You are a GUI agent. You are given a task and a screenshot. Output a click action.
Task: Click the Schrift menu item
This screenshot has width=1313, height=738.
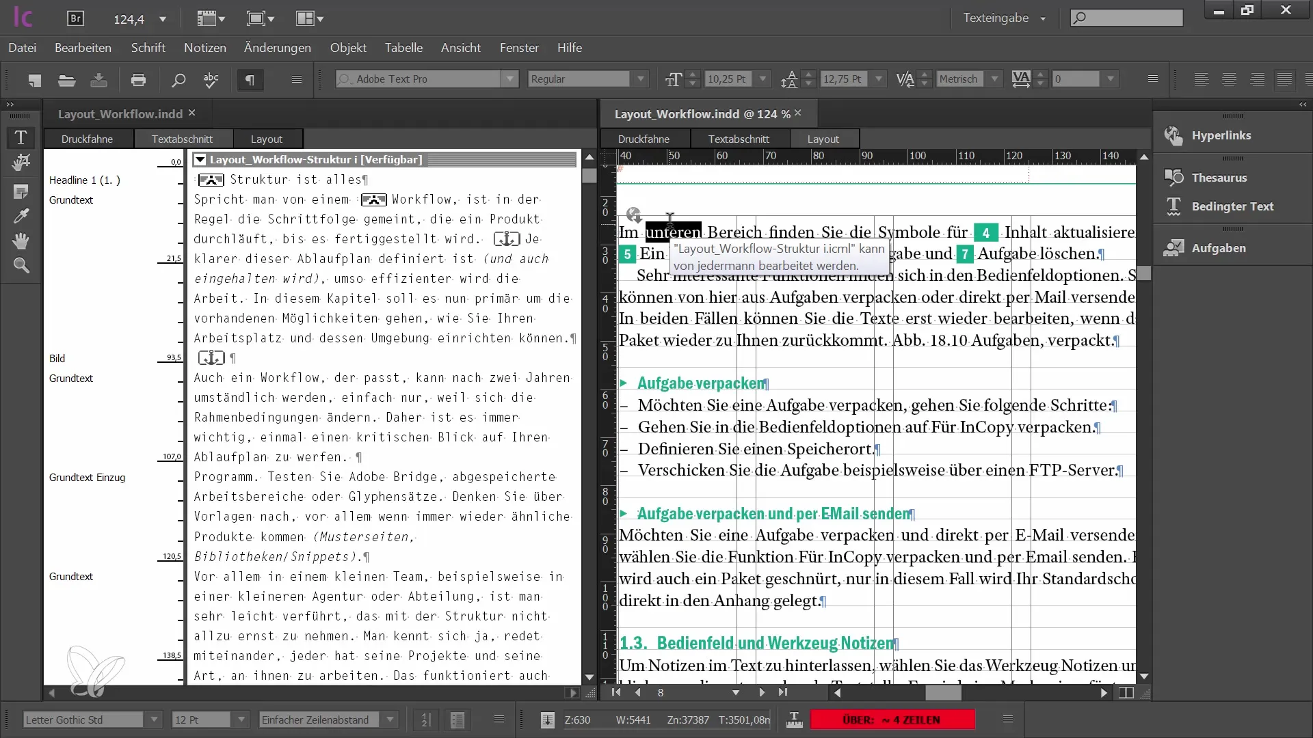(148, 47)
